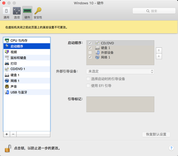This screenshot has height=156, width=178.
Task: Click the 网络 1 globe icon in boot order list
Action: [97, 57]
